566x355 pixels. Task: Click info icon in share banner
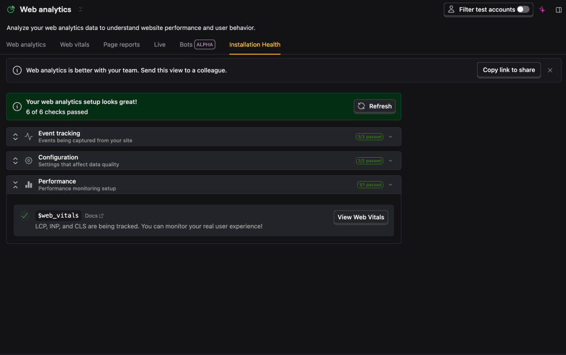point(17,70)
